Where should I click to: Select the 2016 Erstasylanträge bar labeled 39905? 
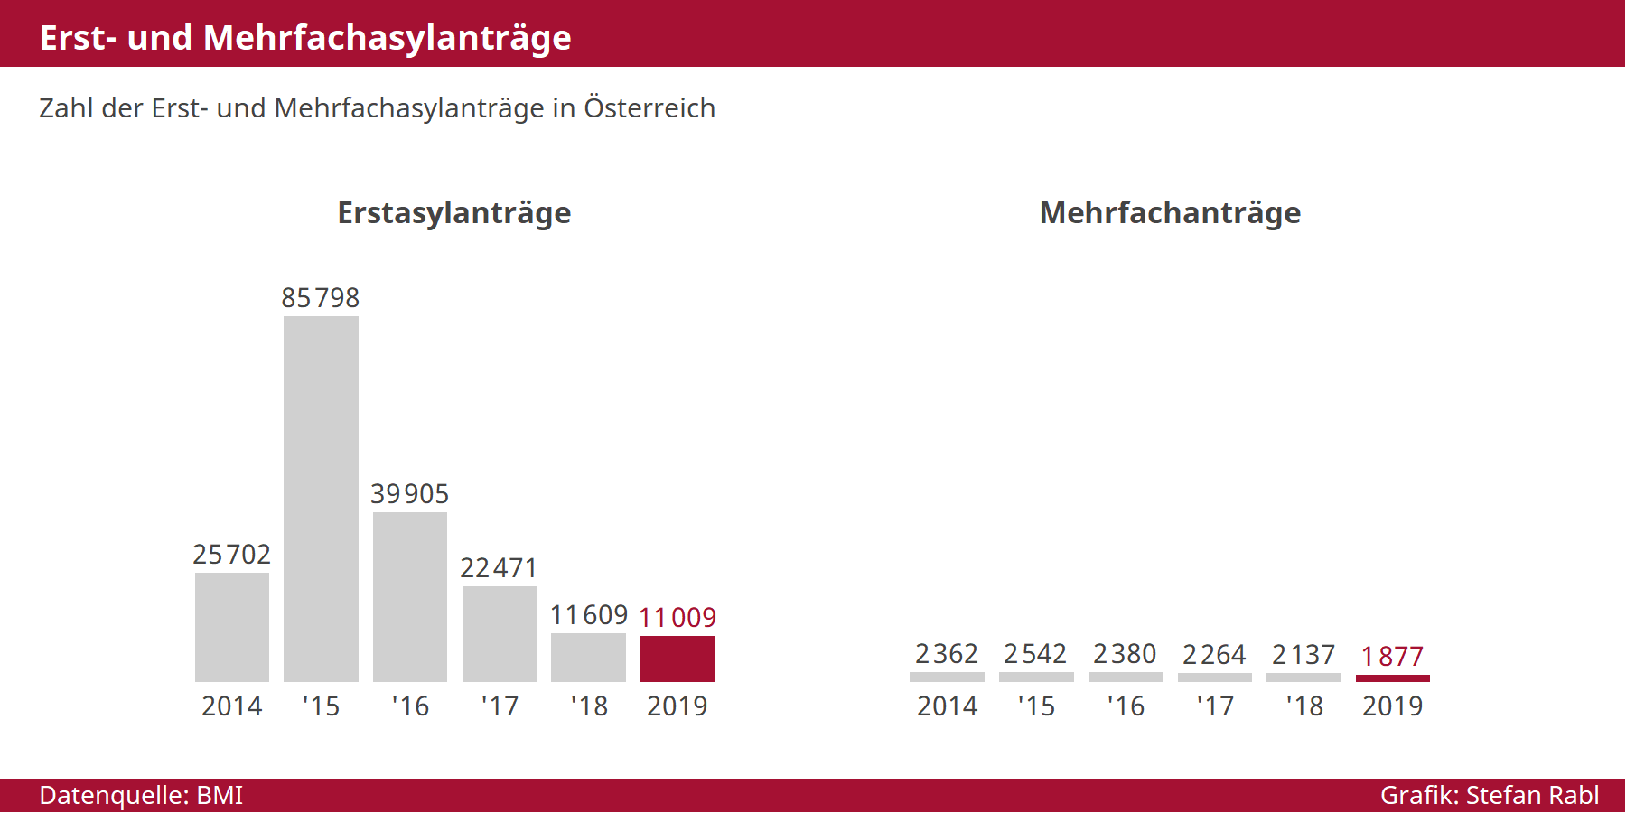410,597
